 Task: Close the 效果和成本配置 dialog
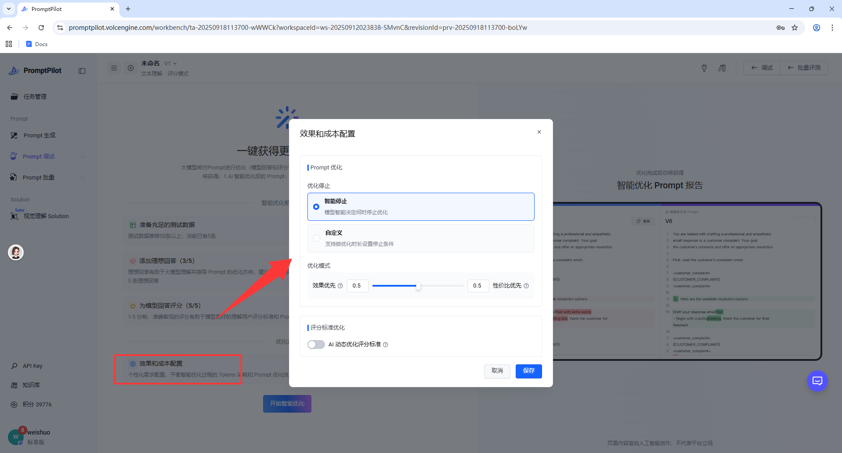[539, 132]
